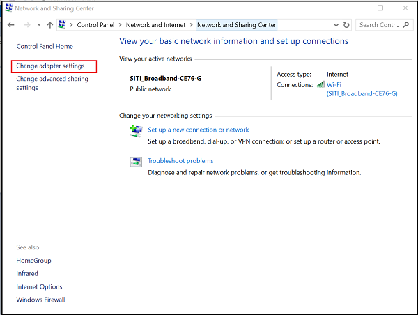Screen dimensions: 418x315
Task: Go up one level with Up arrow
Action: pyautogui.click(x=49, y=25)
